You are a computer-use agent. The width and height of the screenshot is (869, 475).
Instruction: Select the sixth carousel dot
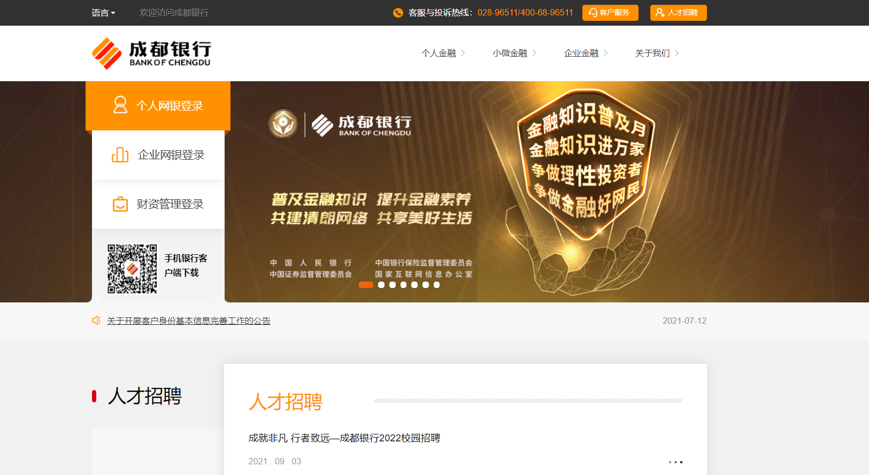[x=426, y=285]
